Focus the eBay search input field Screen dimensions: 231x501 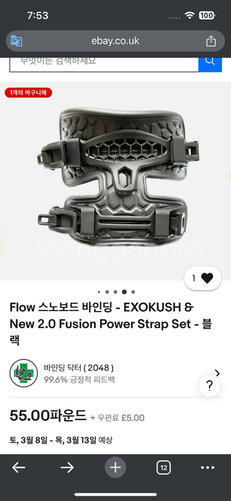(x=104, y=63)
